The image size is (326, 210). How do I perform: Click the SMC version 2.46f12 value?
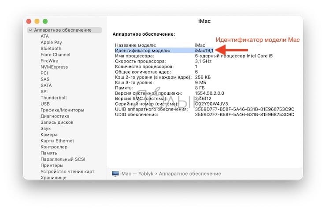[203, 99]
